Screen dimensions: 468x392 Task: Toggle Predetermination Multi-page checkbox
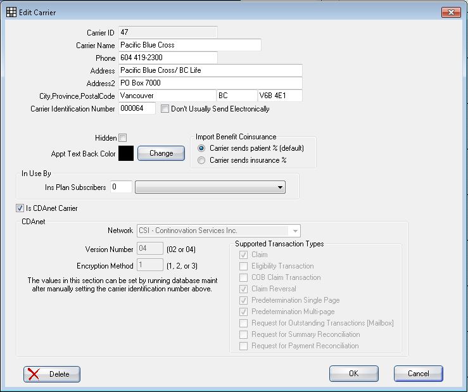(244, 312)
